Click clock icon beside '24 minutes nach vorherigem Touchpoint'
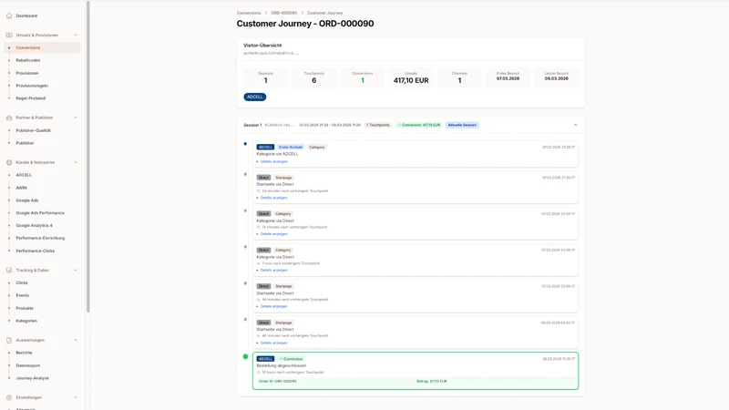The width and height of the screenshot is (729, 410). click(259, 191)
